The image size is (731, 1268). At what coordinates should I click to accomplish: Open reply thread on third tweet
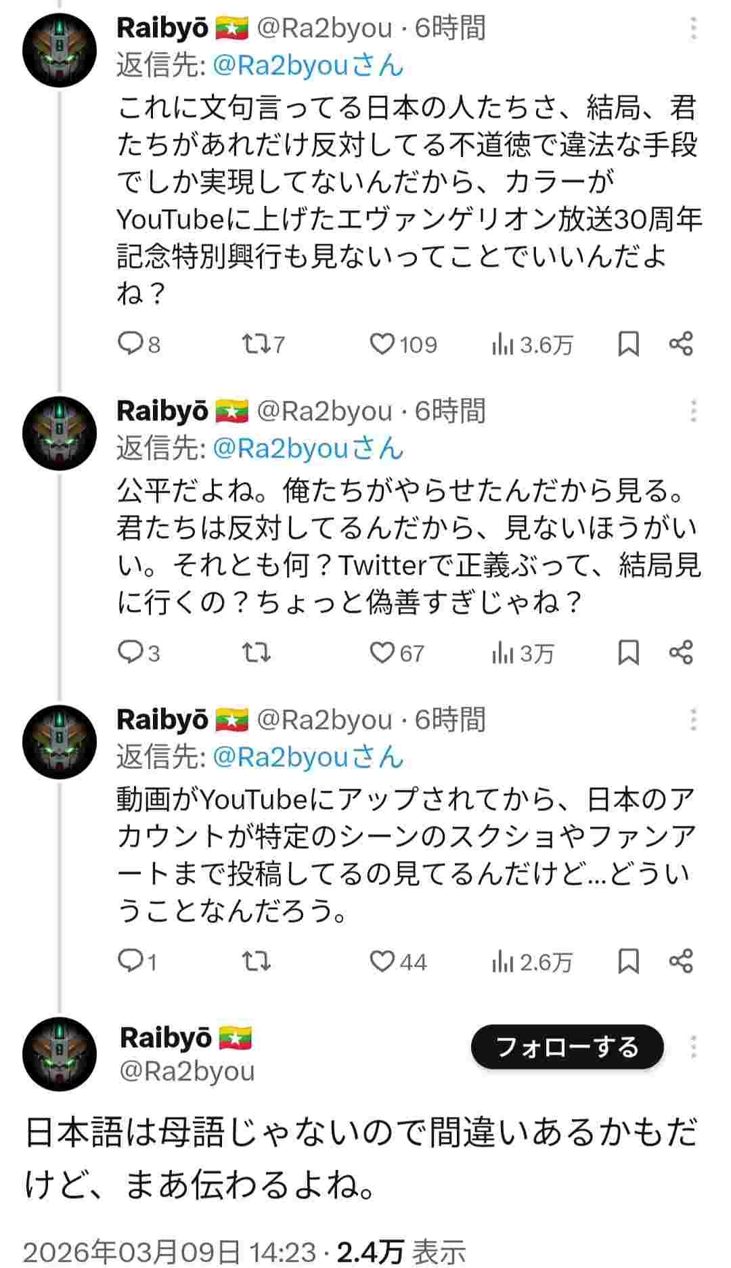coord(129,961)
